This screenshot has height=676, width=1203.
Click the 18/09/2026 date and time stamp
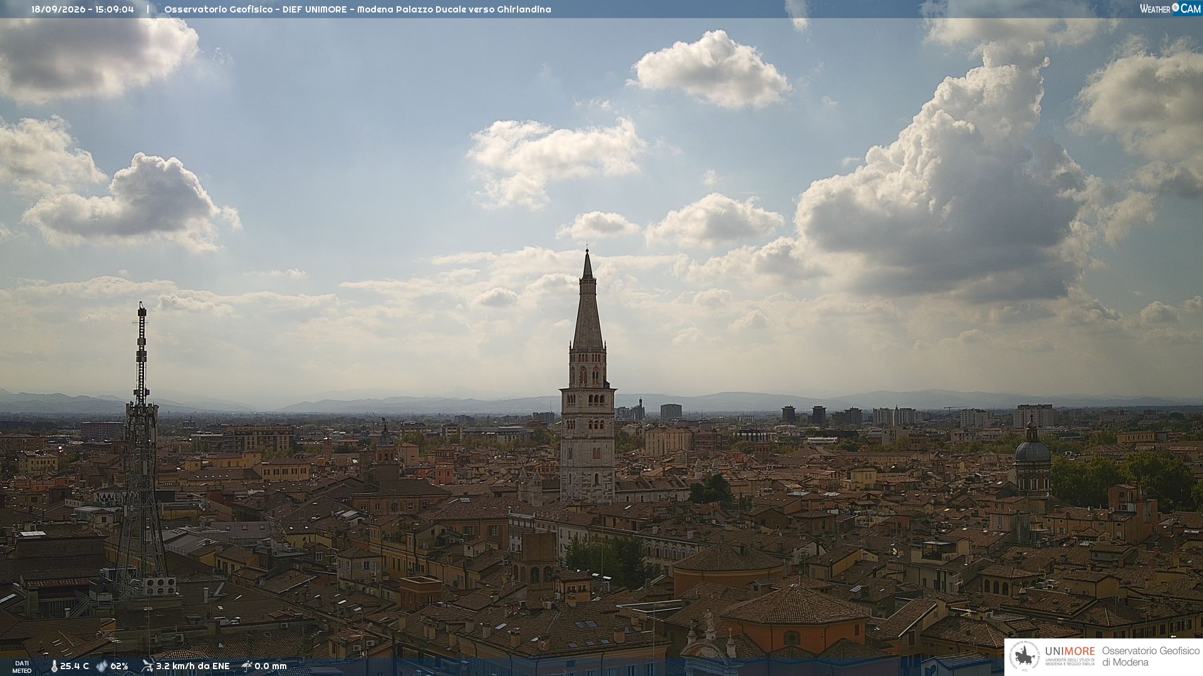pyautogui.click(x=83, y=9)
